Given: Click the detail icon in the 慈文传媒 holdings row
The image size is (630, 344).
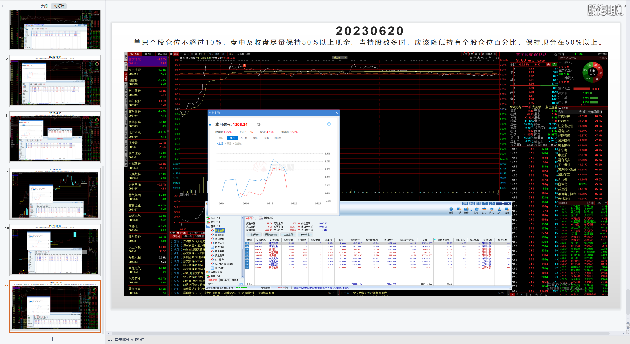Looking at the screenshot, I should coord(247,243).
